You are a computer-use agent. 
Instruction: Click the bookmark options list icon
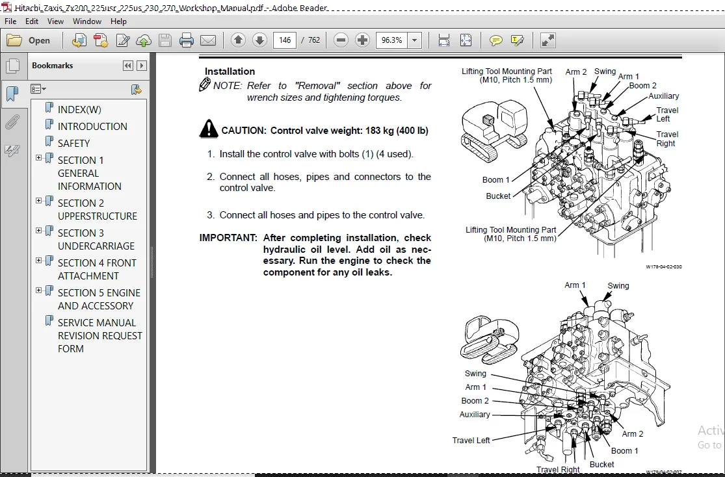click(x=38, y=89)
